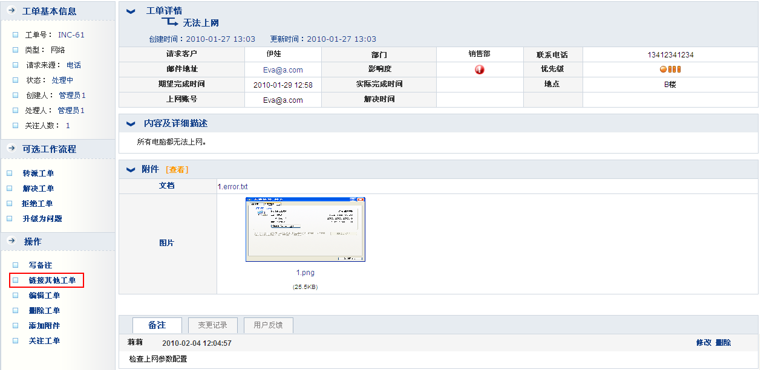761x370 pixels.
Task: Click the 查看 link next to 附件
Action: click(177, 170)
